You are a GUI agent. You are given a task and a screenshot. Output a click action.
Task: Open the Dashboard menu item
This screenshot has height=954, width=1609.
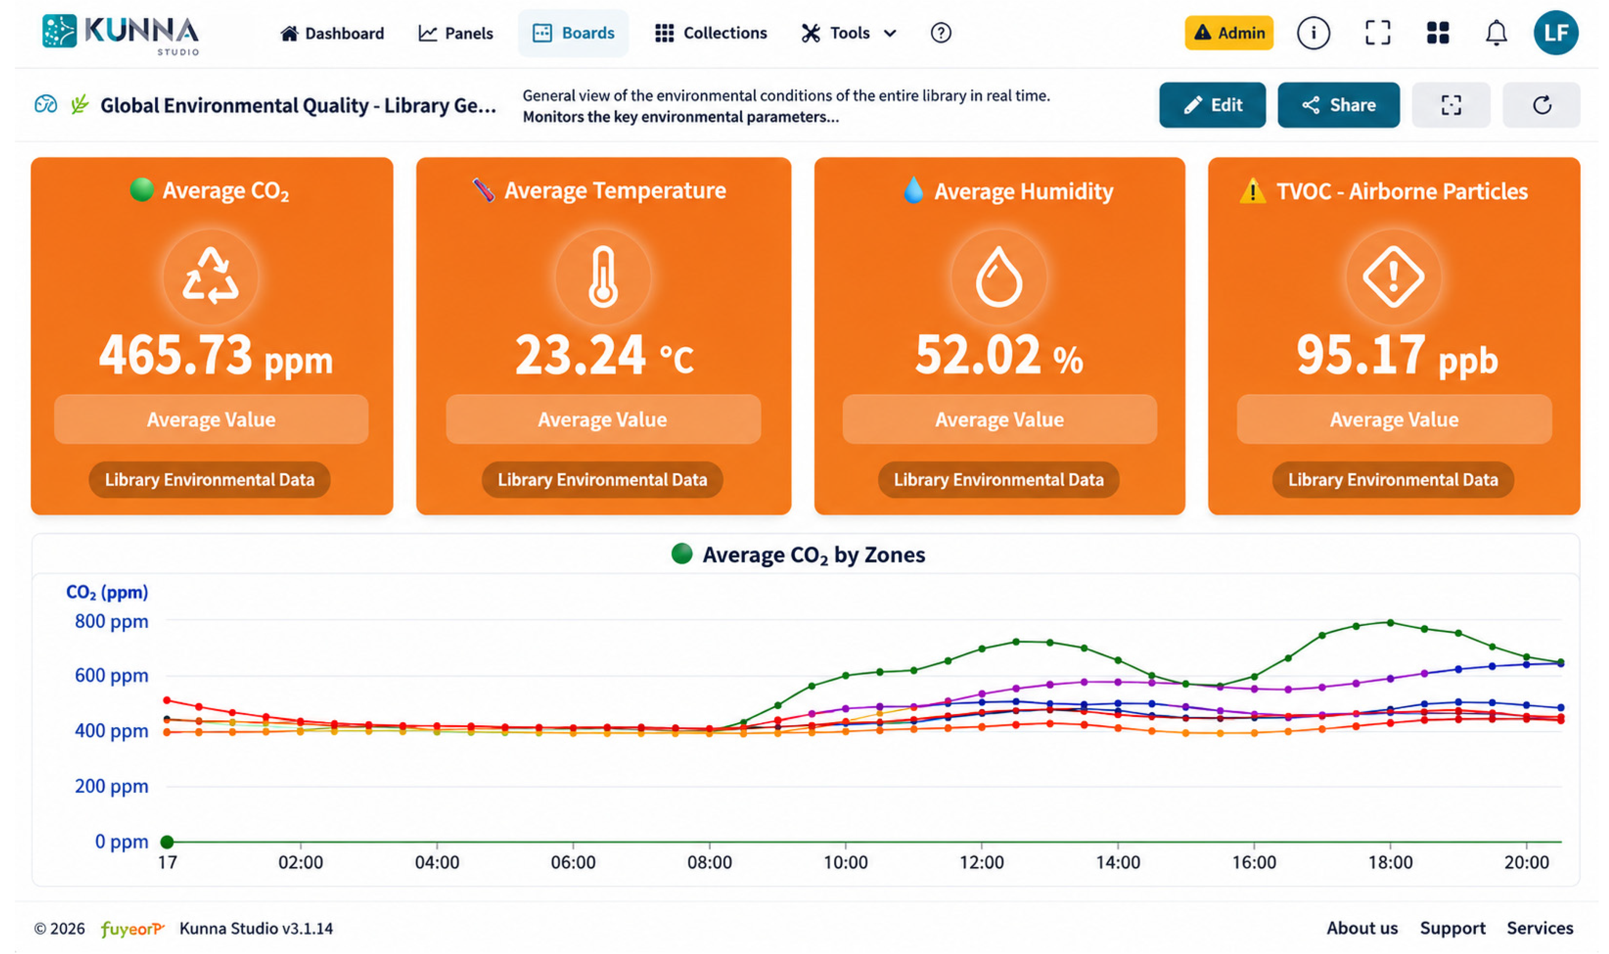pos(332,33)
